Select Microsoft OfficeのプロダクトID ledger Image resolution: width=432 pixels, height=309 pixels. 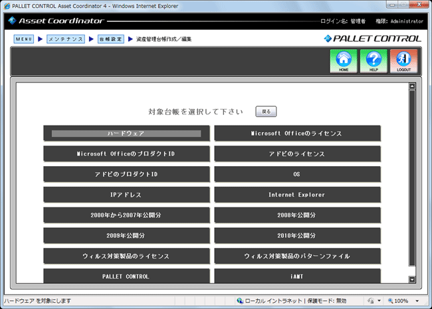[x=126, y=154]
